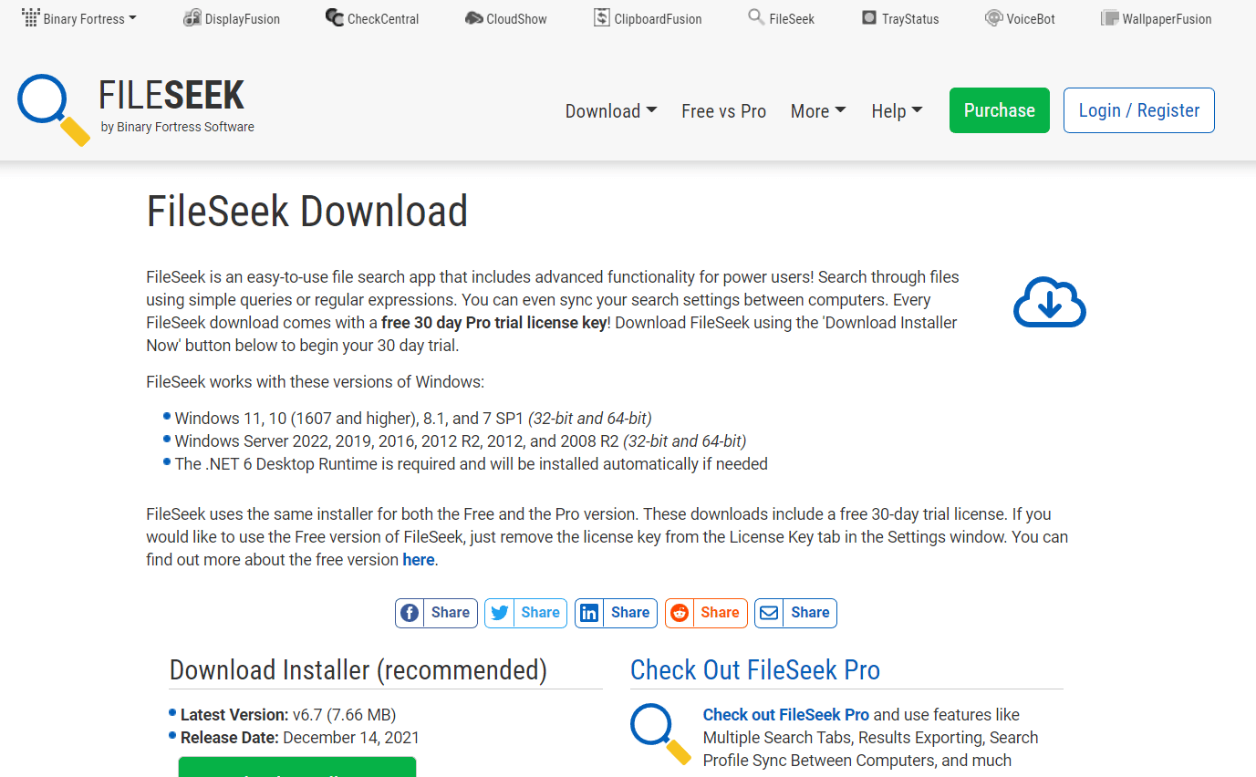Click the Windows 11, 10 compatibility line
This screenshot has width=1256, height=777.
(413, 419)
